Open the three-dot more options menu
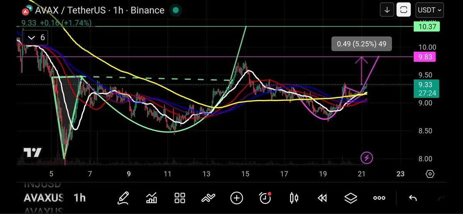 (x=379, y=198)
